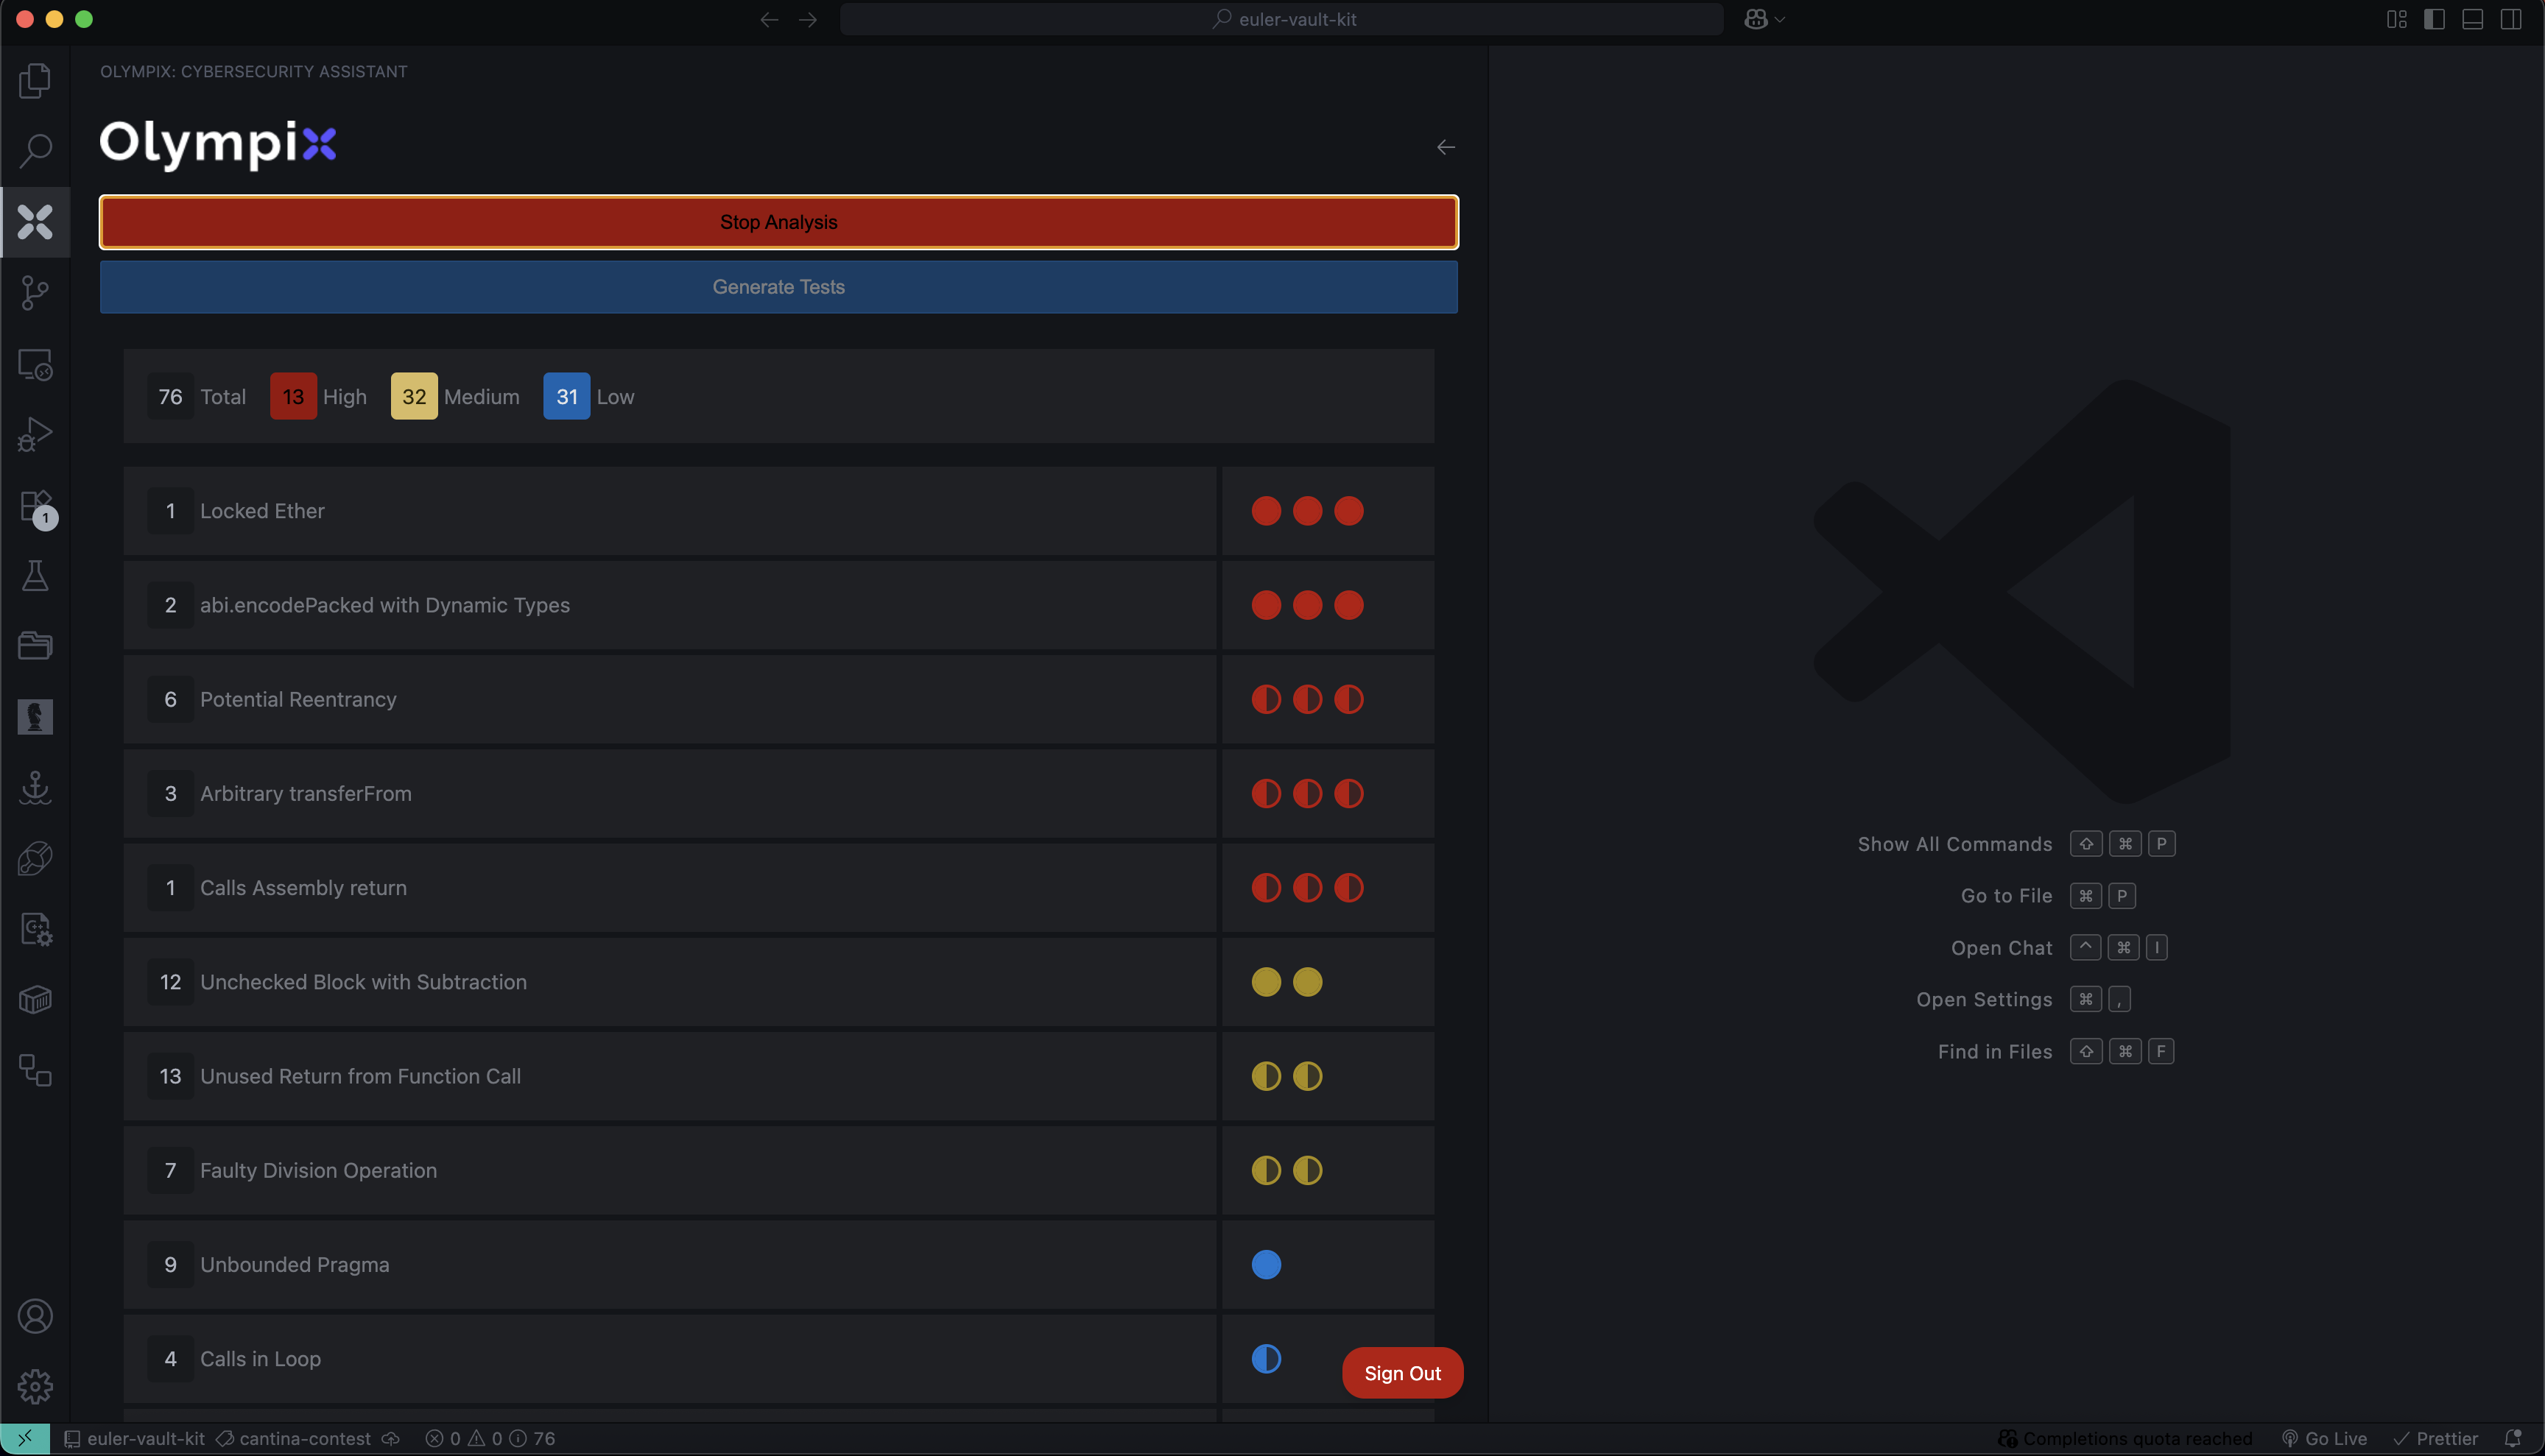This screenshot has height=1456, width=2545.
Task: Open the Search view in activity bar
Action: click(x=35, y=151)
